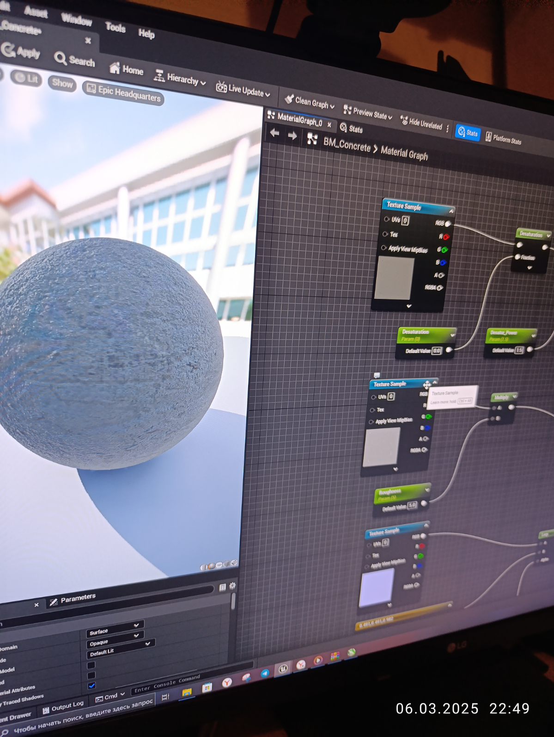
Task: Toggle the checked checkbox in Details panel
Action: [91, 685]
